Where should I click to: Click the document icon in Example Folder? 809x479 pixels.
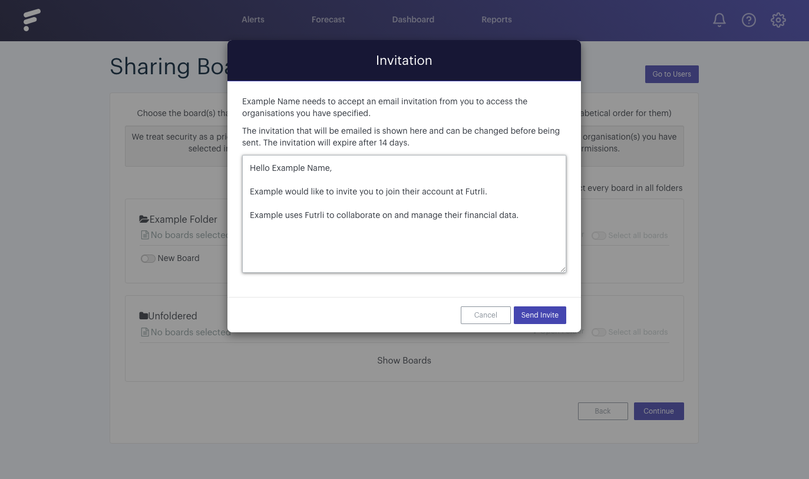click(x=145, y=235)
